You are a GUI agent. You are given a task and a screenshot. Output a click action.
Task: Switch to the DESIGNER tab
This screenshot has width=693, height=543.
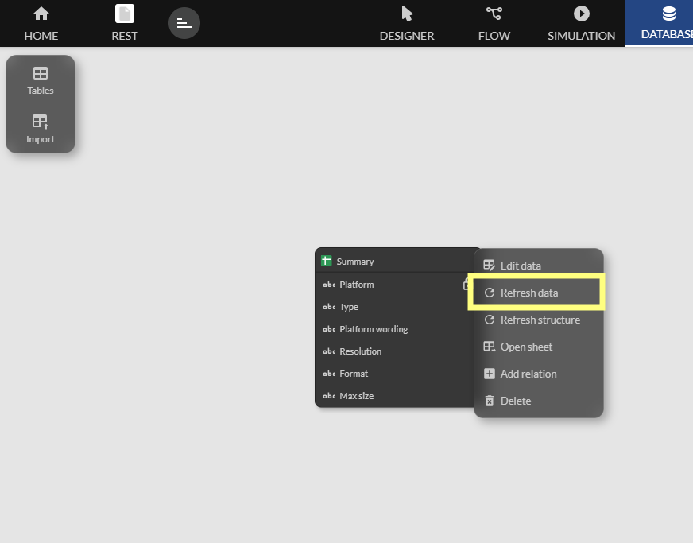point(407,23)
